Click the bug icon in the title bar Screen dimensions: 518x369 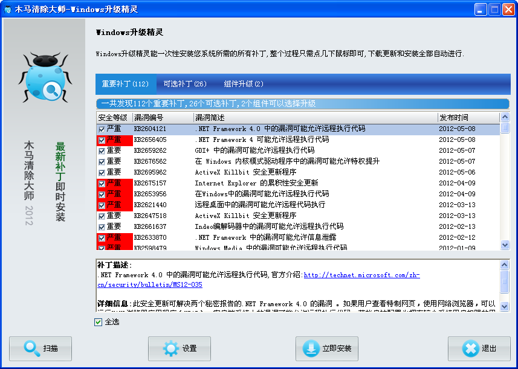pyautogui.click(x=8, y=9)
